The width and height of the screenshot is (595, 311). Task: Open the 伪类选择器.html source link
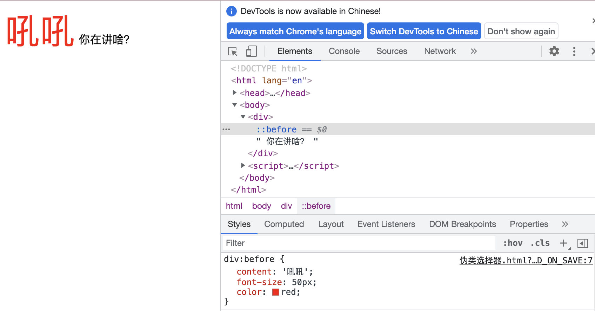click(526, 261)
